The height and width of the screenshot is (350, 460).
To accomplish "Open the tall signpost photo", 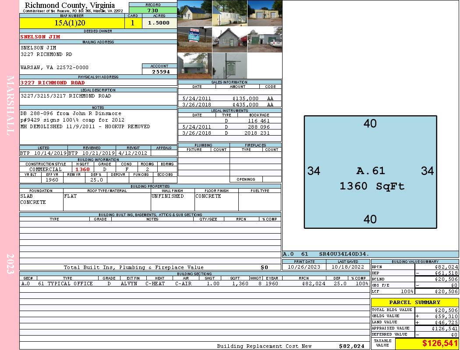I will point(230,66).
